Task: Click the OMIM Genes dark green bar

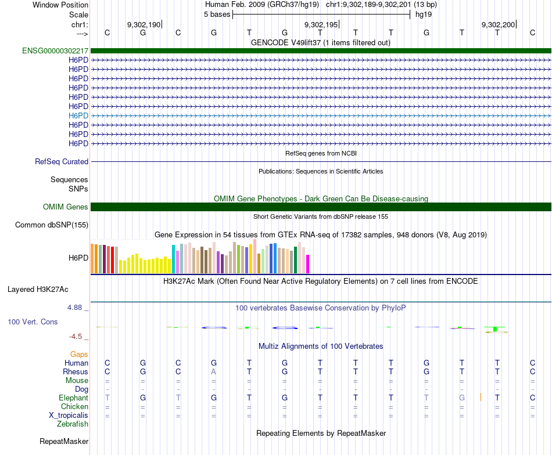Action: [321, 207]
